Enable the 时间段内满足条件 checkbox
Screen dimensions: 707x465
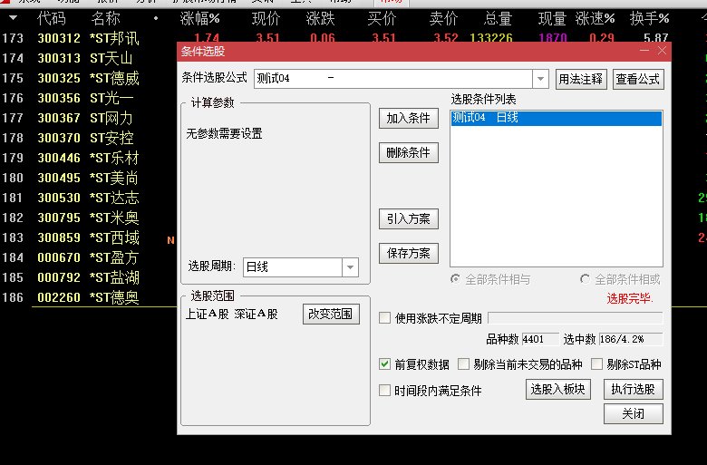(x=384, y=390)
